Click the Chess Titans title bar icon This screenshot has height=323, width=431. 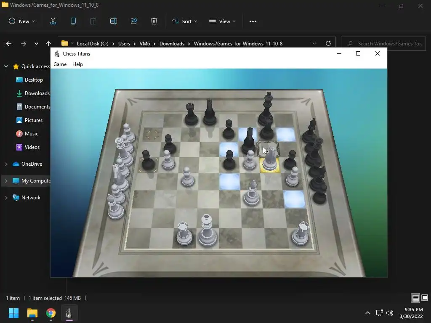(57, 54)
